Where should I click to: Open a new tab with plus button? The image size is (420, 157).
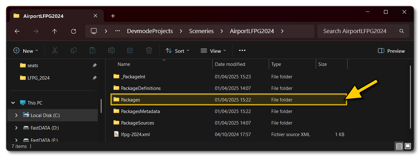(x=113, y=16)
